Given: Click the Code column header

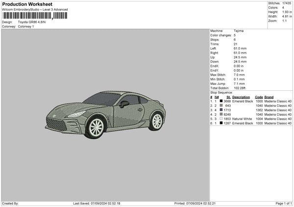Looking at the screenshot, I should [259, 97].
